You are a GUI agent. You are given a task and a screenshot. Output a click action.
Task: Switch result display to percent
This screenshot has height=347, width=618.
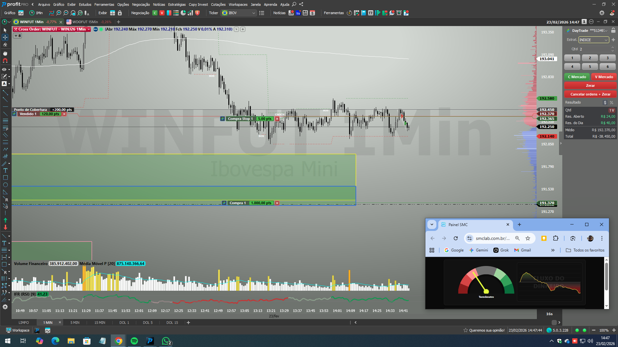point(612,103)
